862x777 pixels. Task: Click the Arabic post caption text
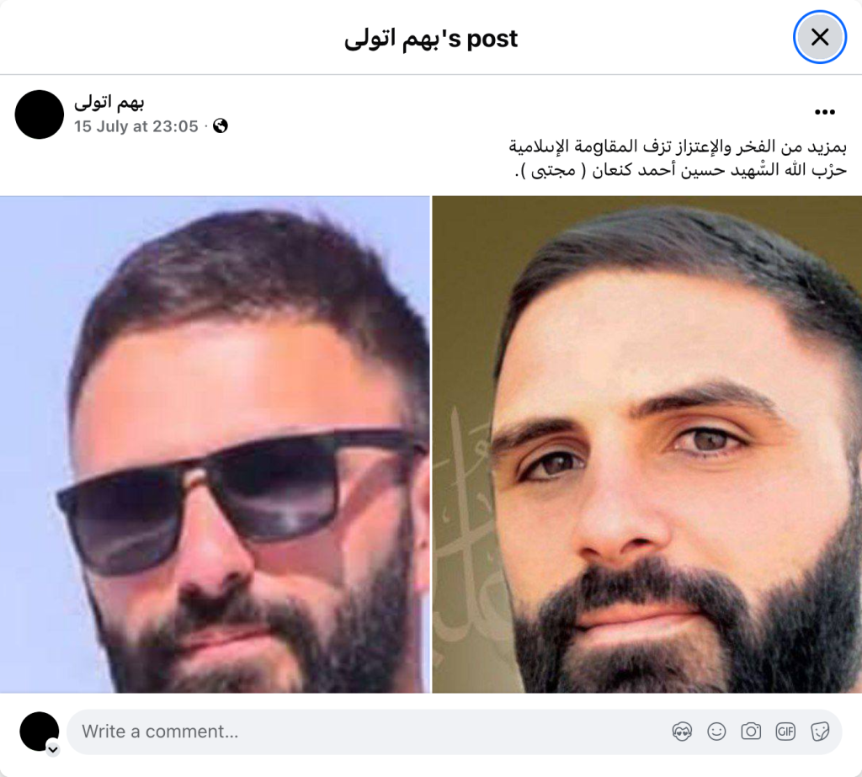[x=678, y=158]
